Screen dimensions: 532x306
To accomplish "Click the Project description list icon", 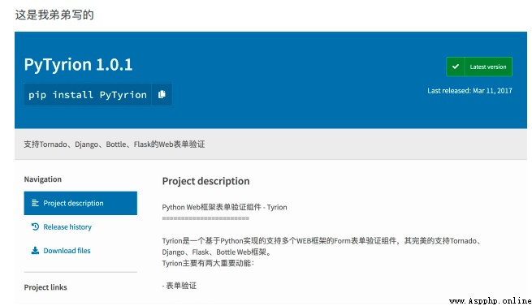I will (35, 203).
